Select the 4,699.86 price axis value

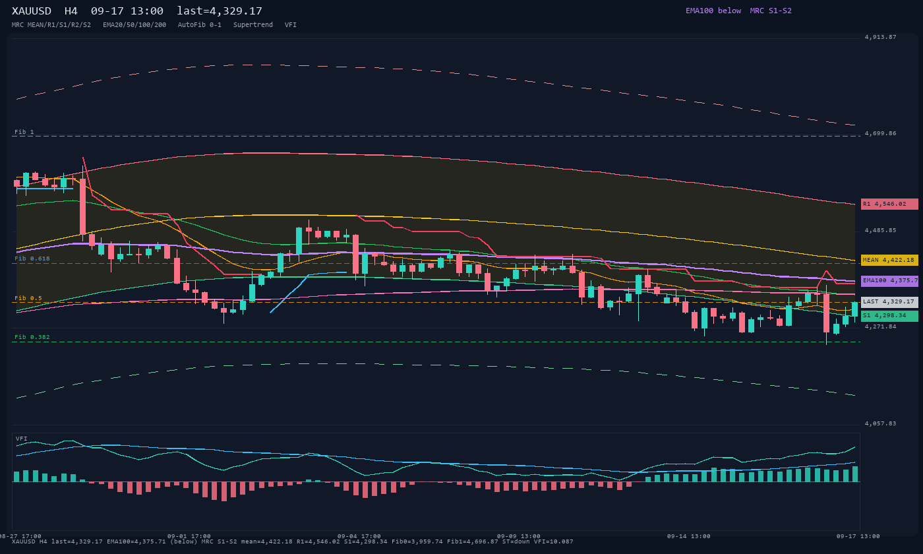[881, 133]
